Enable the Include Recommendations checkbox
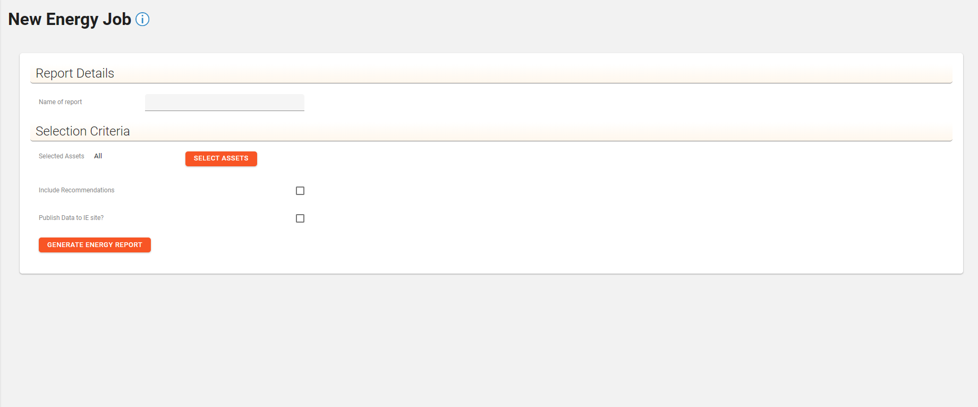The width and height of the screenshot is (978, 407). [x=300, y=191]
